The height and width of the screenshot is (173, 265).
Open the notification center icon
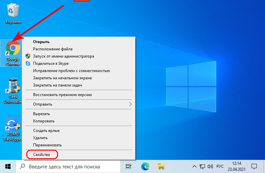[x=254, y=166]
